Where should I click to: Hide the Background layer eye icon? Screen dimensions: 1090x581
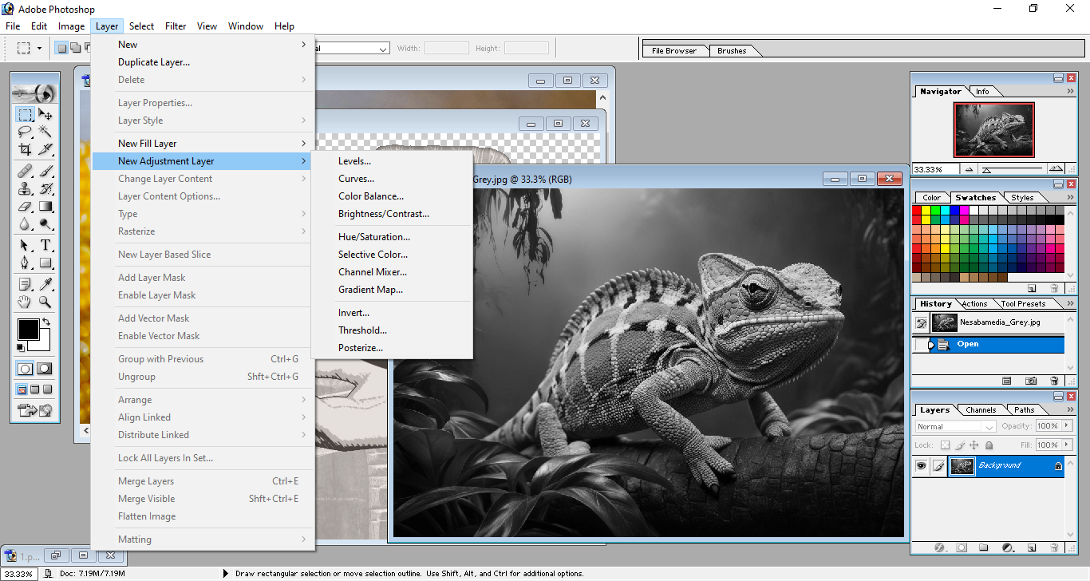point(922,466)
